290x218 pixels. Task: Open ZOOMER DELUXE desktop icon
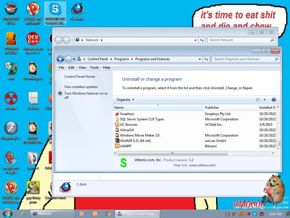(x=11, y=43)
